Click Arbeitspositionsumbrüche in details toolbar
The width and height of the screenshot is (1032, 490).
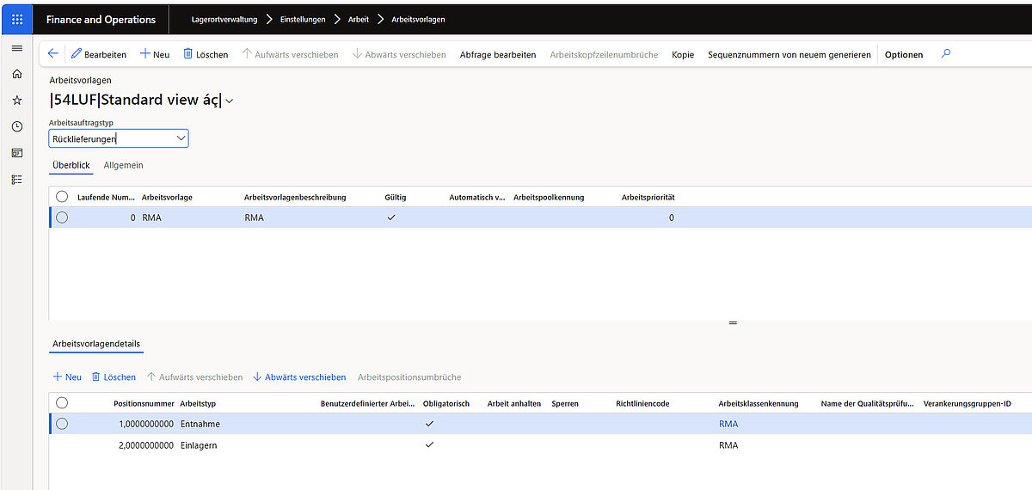(x=409, y=377)
